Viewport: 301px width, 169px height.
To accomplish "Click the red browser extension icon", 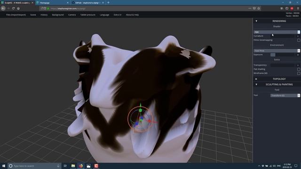I will (x=292, y=8).
